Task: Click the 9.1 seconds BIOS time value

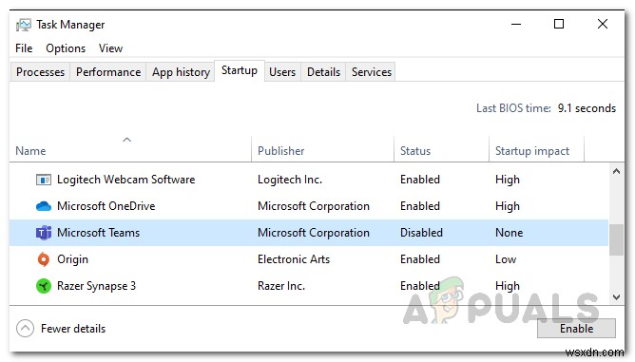Action: [587, 108]
